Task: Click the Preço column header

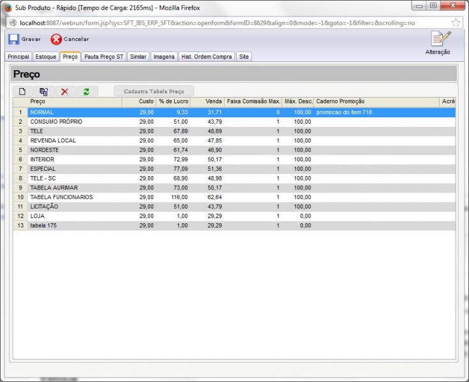Action: [75, 101]
